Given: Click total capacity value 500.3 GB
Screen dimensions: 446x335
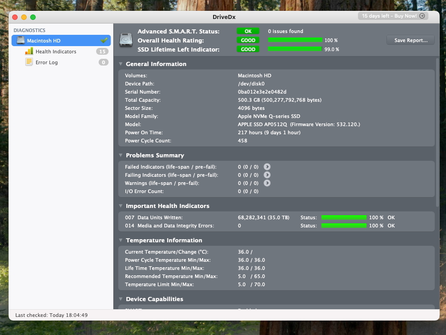Looking at the screenshot, I should 279,100.
